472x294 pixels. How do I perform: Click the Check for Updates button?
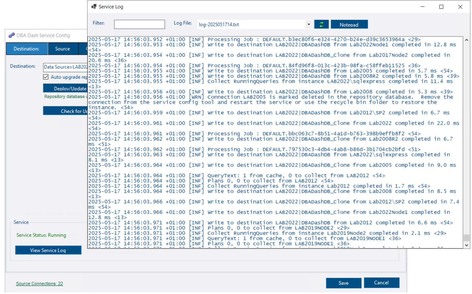point(68,111)
